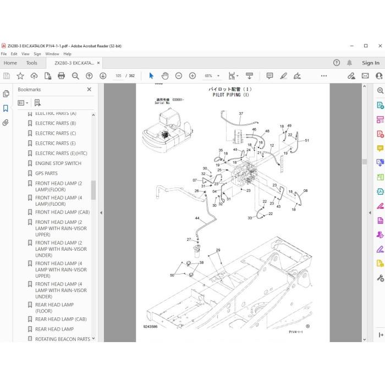Activate the arrow selection tool
Viewport: 385px width, 385px height.
[151, 76]
